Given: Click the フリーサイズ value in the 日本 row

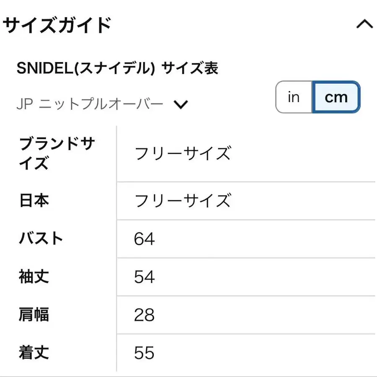Looking at the screenshot, I should (x=182, y=201).
